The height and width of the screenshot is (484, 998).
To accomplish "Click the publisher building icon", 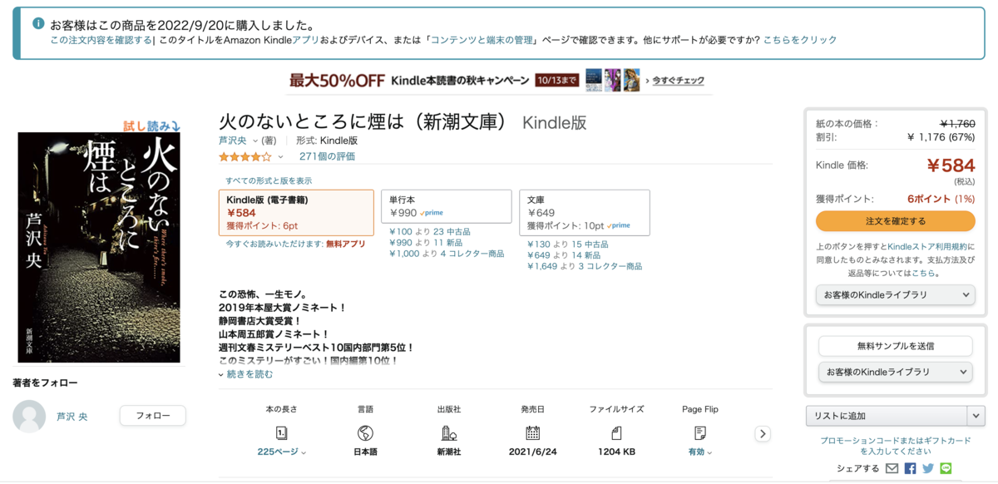I will [449, 433].
